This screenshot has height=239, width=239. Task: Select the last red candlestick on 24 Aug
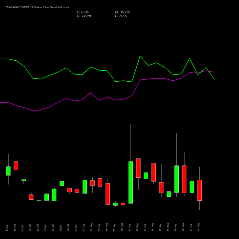199,190
